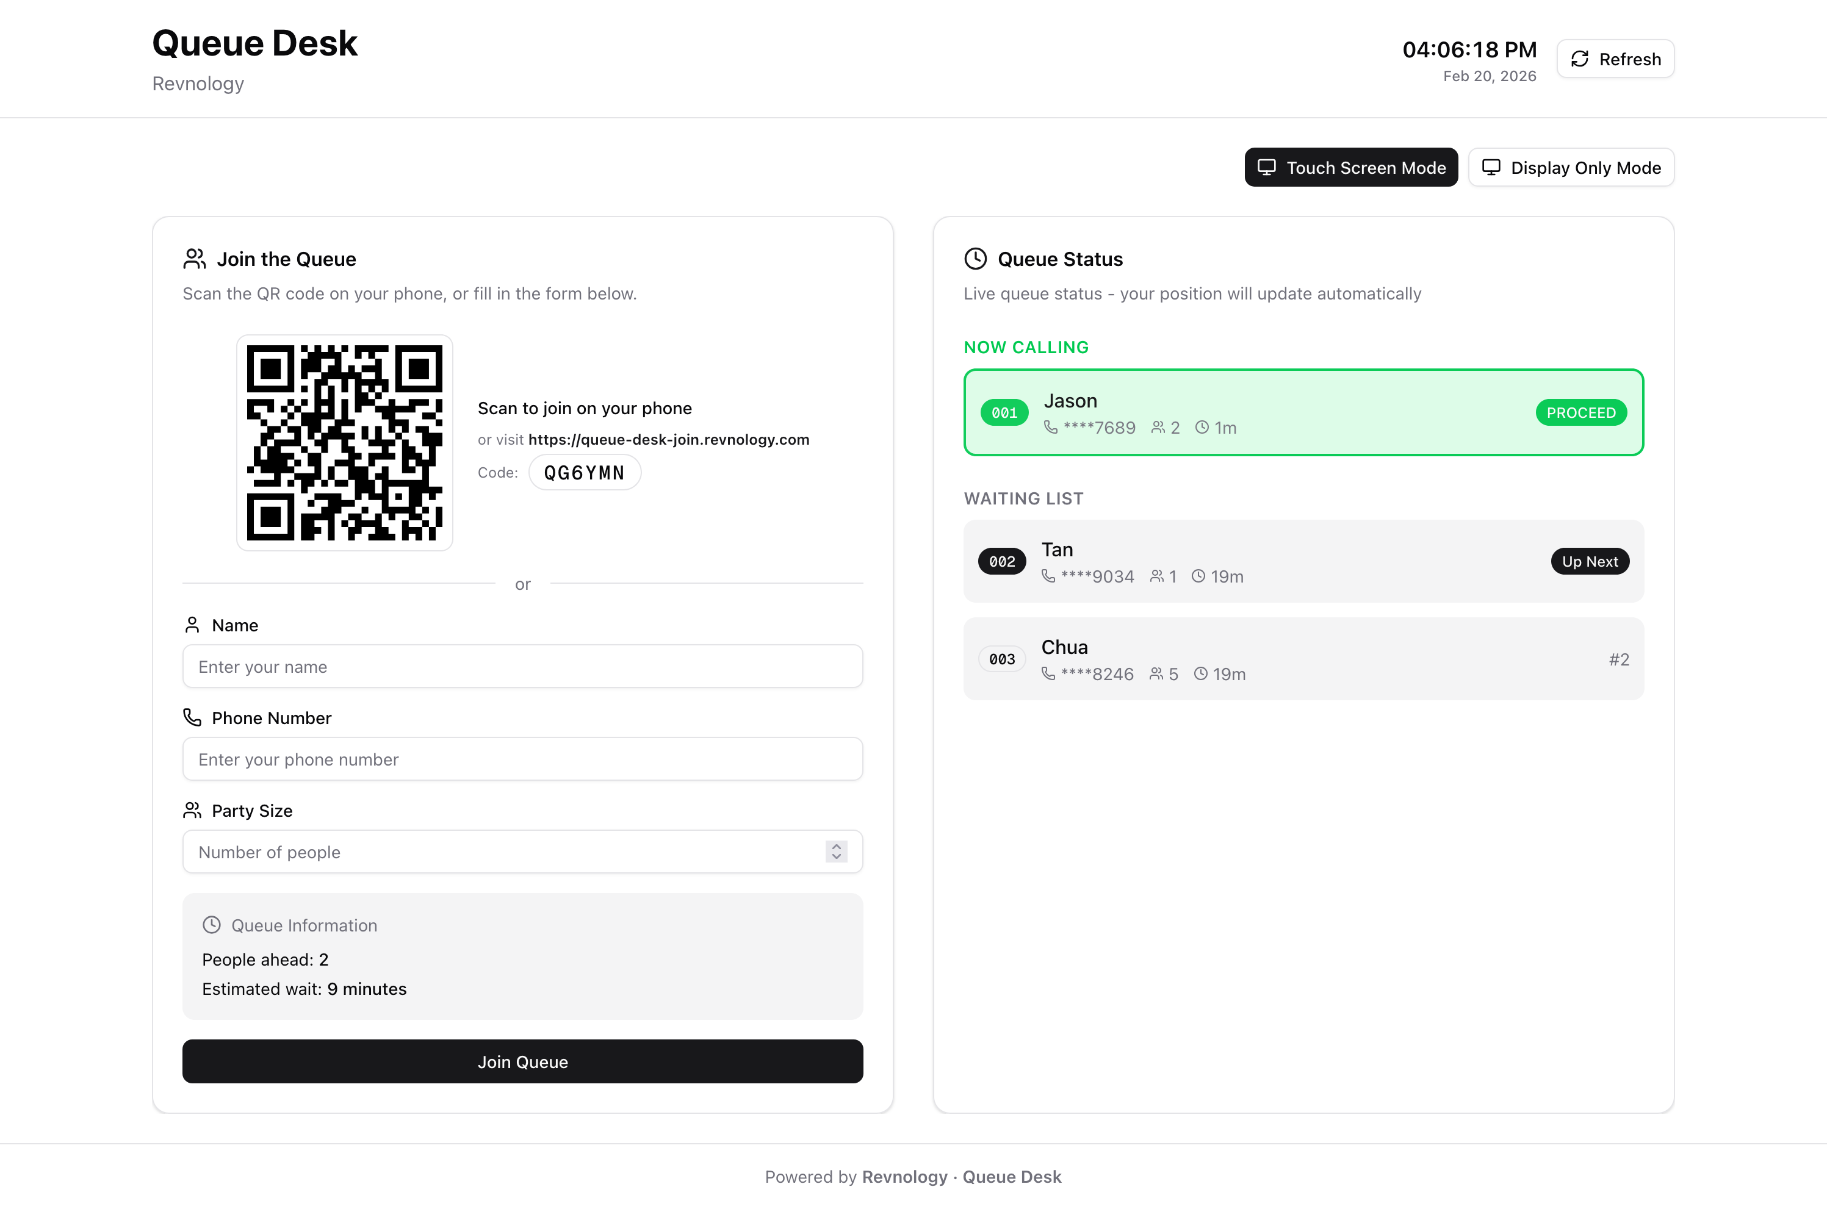Click the Name input field
1827x1209 pixels.
(x=522, y=666)
